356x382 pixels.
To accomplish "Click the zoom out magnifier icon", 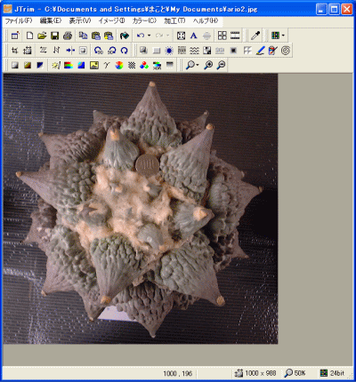I will pyautogui.click(x=221, y=65).
